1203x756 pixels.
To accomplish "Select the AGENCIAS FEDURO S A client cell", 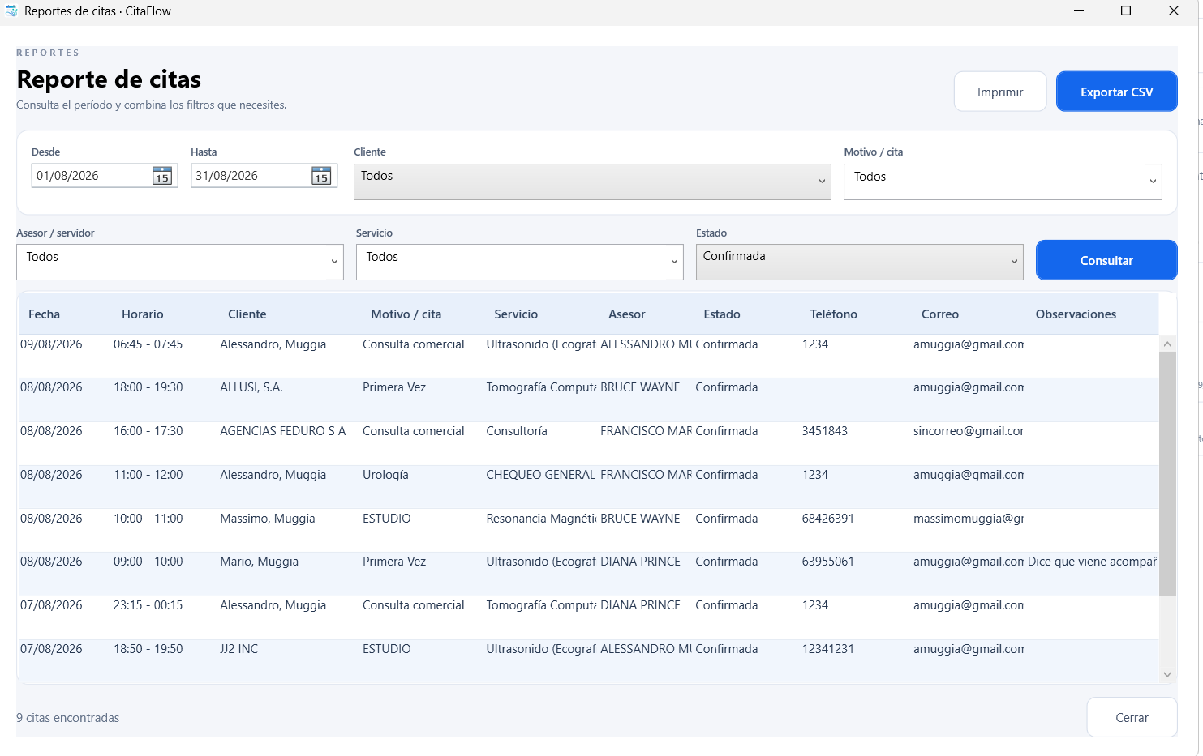I will pos(283,431).
